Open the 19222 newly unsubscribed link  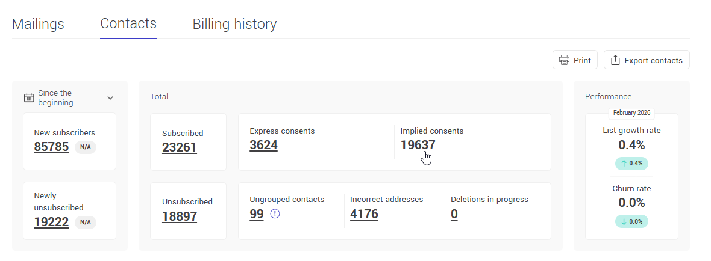(51, 222)
